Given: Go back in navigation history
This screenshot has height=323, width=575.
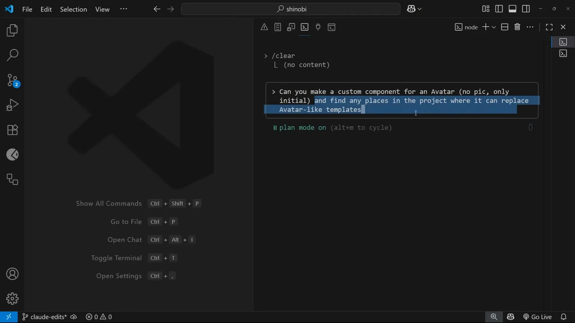Looking at the screenshot, I should click(157, 9).
